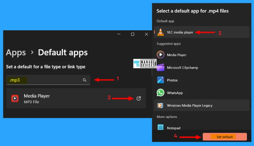Click the Media Player play icon in suggested apps
Screen dimensions: 254x146
click(161, 54)
